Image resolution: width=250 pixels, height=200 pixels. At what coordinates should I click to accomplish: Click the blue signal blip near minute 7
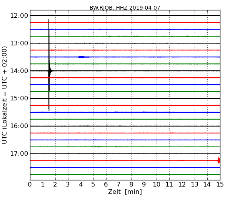[x=117, y=112]
